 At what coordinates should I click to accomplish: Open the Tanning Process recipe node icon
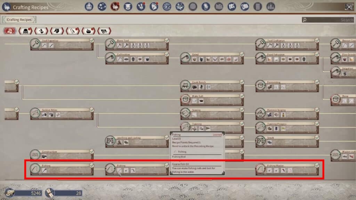[x=260, y=127]
